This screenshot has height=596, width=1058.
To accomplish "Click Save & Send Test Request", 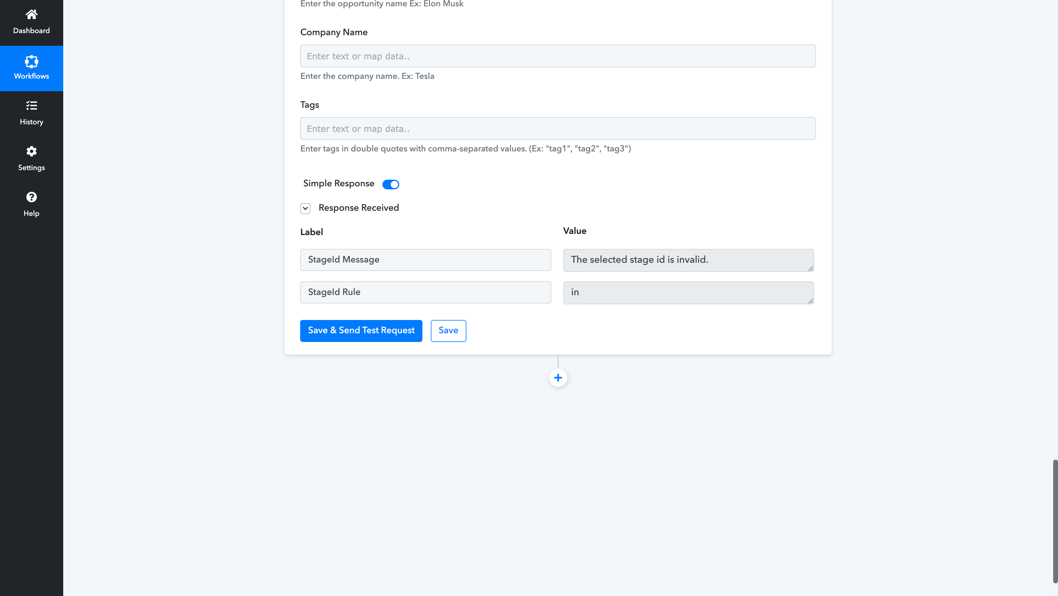I will pyautogui.click(x=361, y=331).
